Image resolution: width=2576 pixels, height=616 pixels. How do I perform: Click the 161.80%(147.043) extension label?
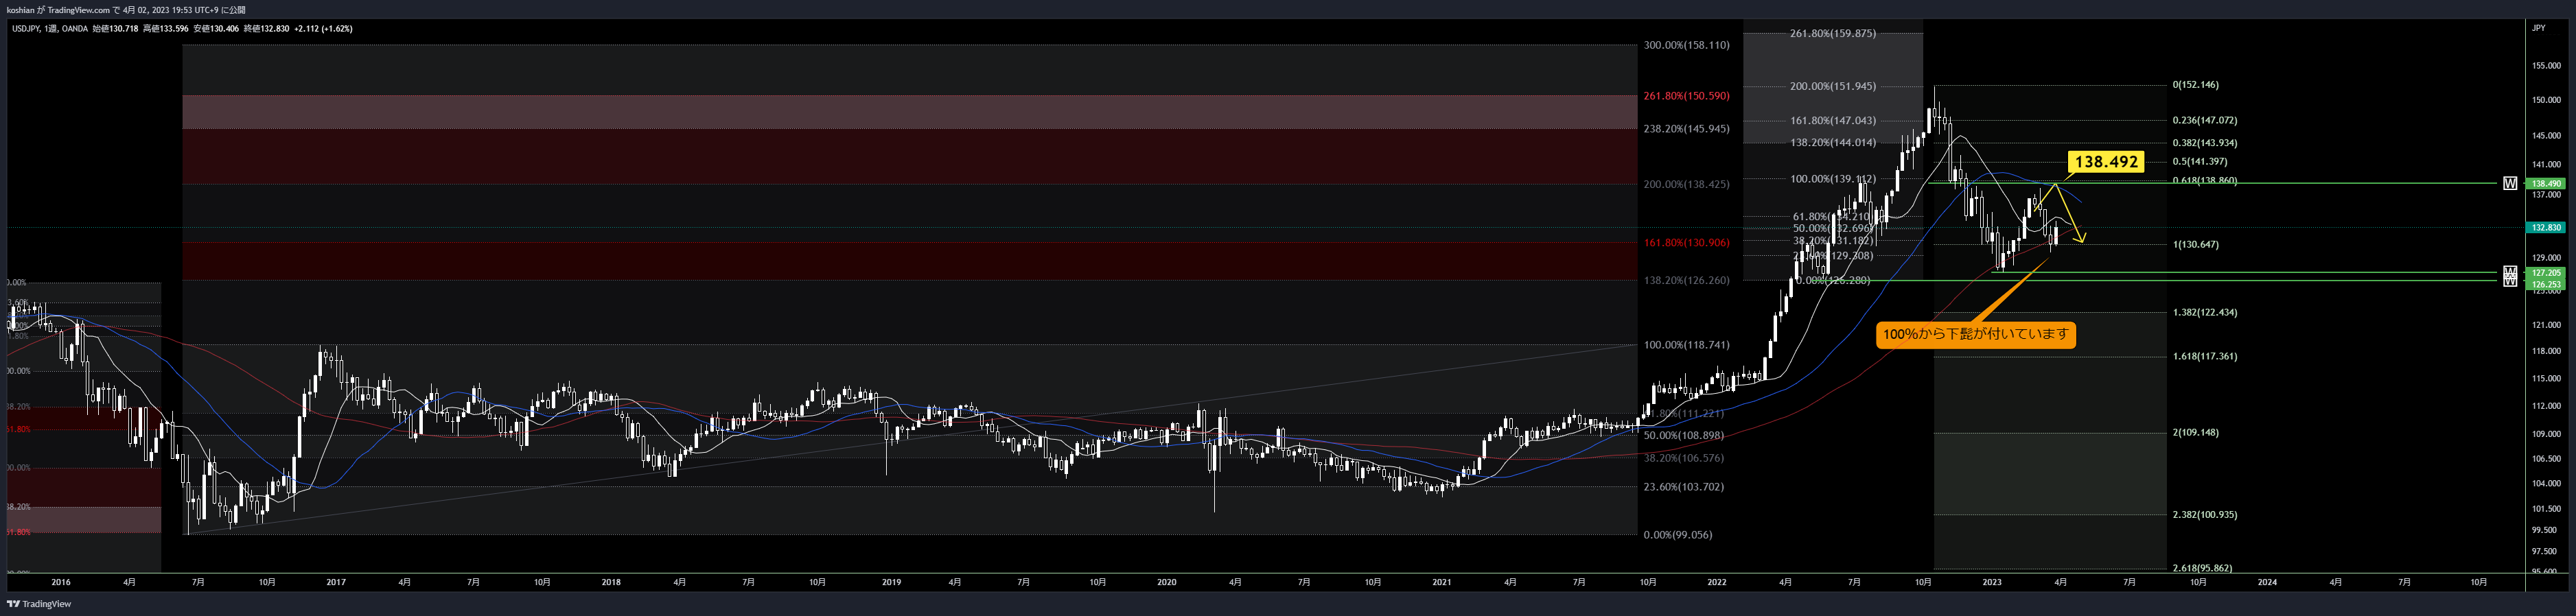coord(1833,120)
